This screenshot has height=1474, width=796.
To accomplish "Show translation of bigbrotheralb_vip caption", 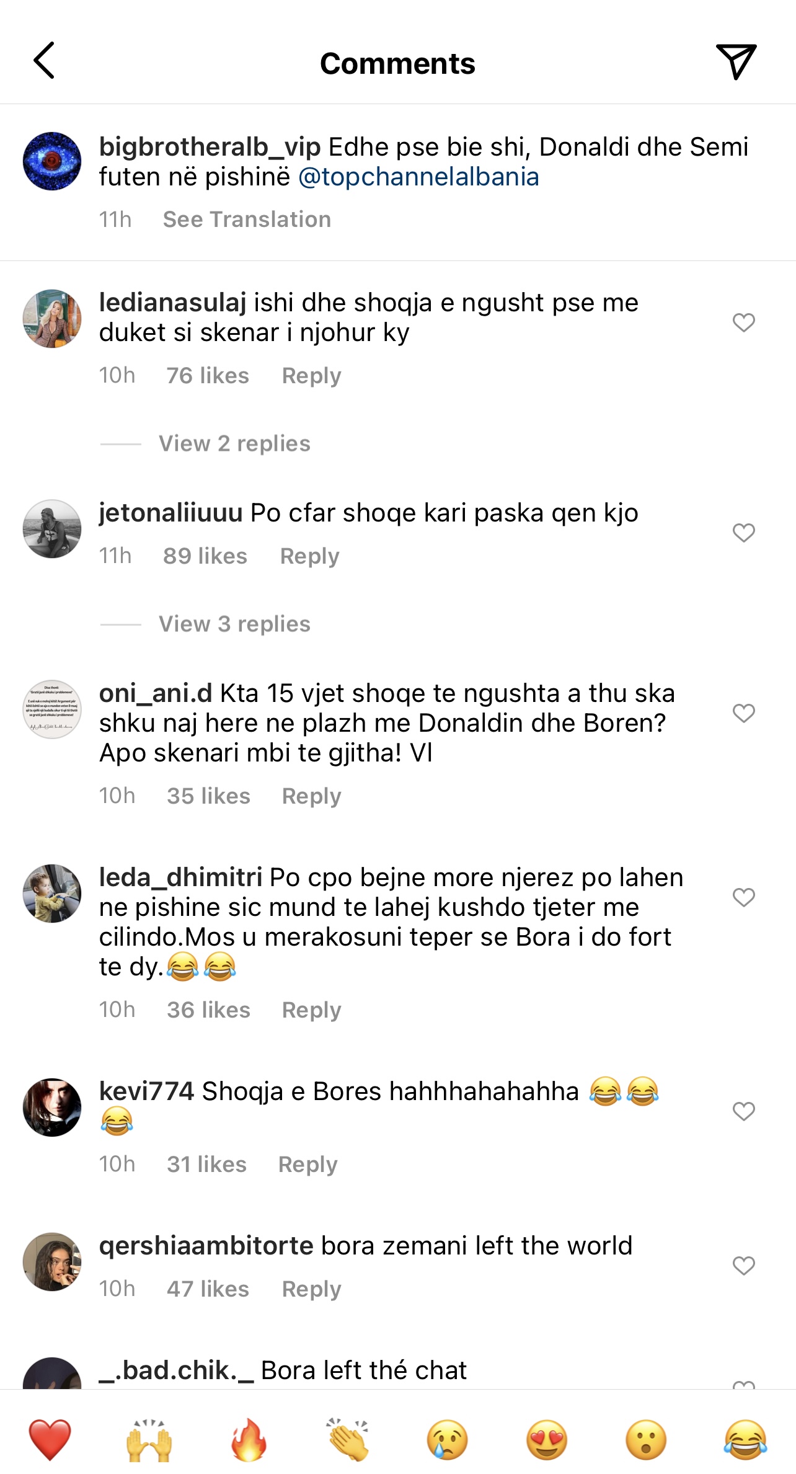I will coord(247,220).
